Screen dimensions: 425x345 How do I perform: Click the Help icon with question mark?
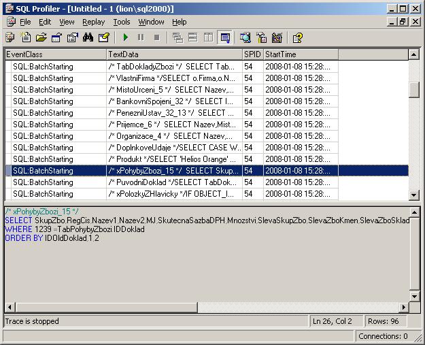tap(297, 37)
